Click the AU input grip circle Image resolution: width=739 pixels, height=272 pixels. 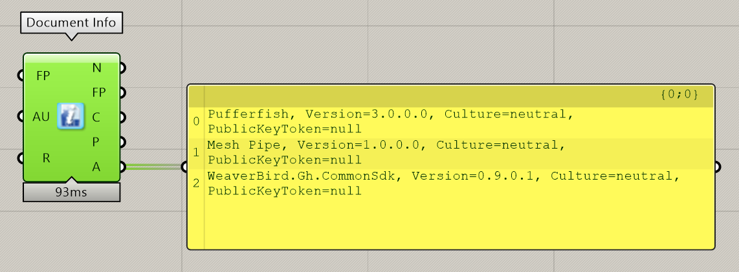pyautogui.click(x=21, y=116)
